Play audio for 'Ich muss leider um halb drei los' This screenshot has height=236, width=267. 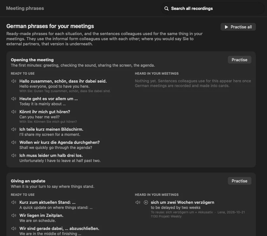[x=14, y=155]
